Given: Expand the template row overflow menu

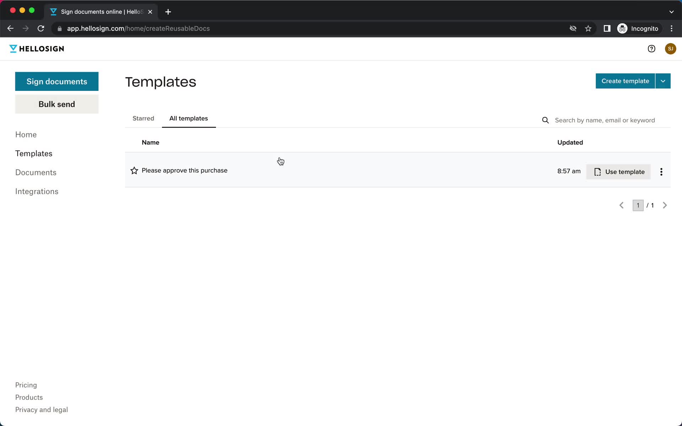Looking at the screenshot, I should point(661,171).
